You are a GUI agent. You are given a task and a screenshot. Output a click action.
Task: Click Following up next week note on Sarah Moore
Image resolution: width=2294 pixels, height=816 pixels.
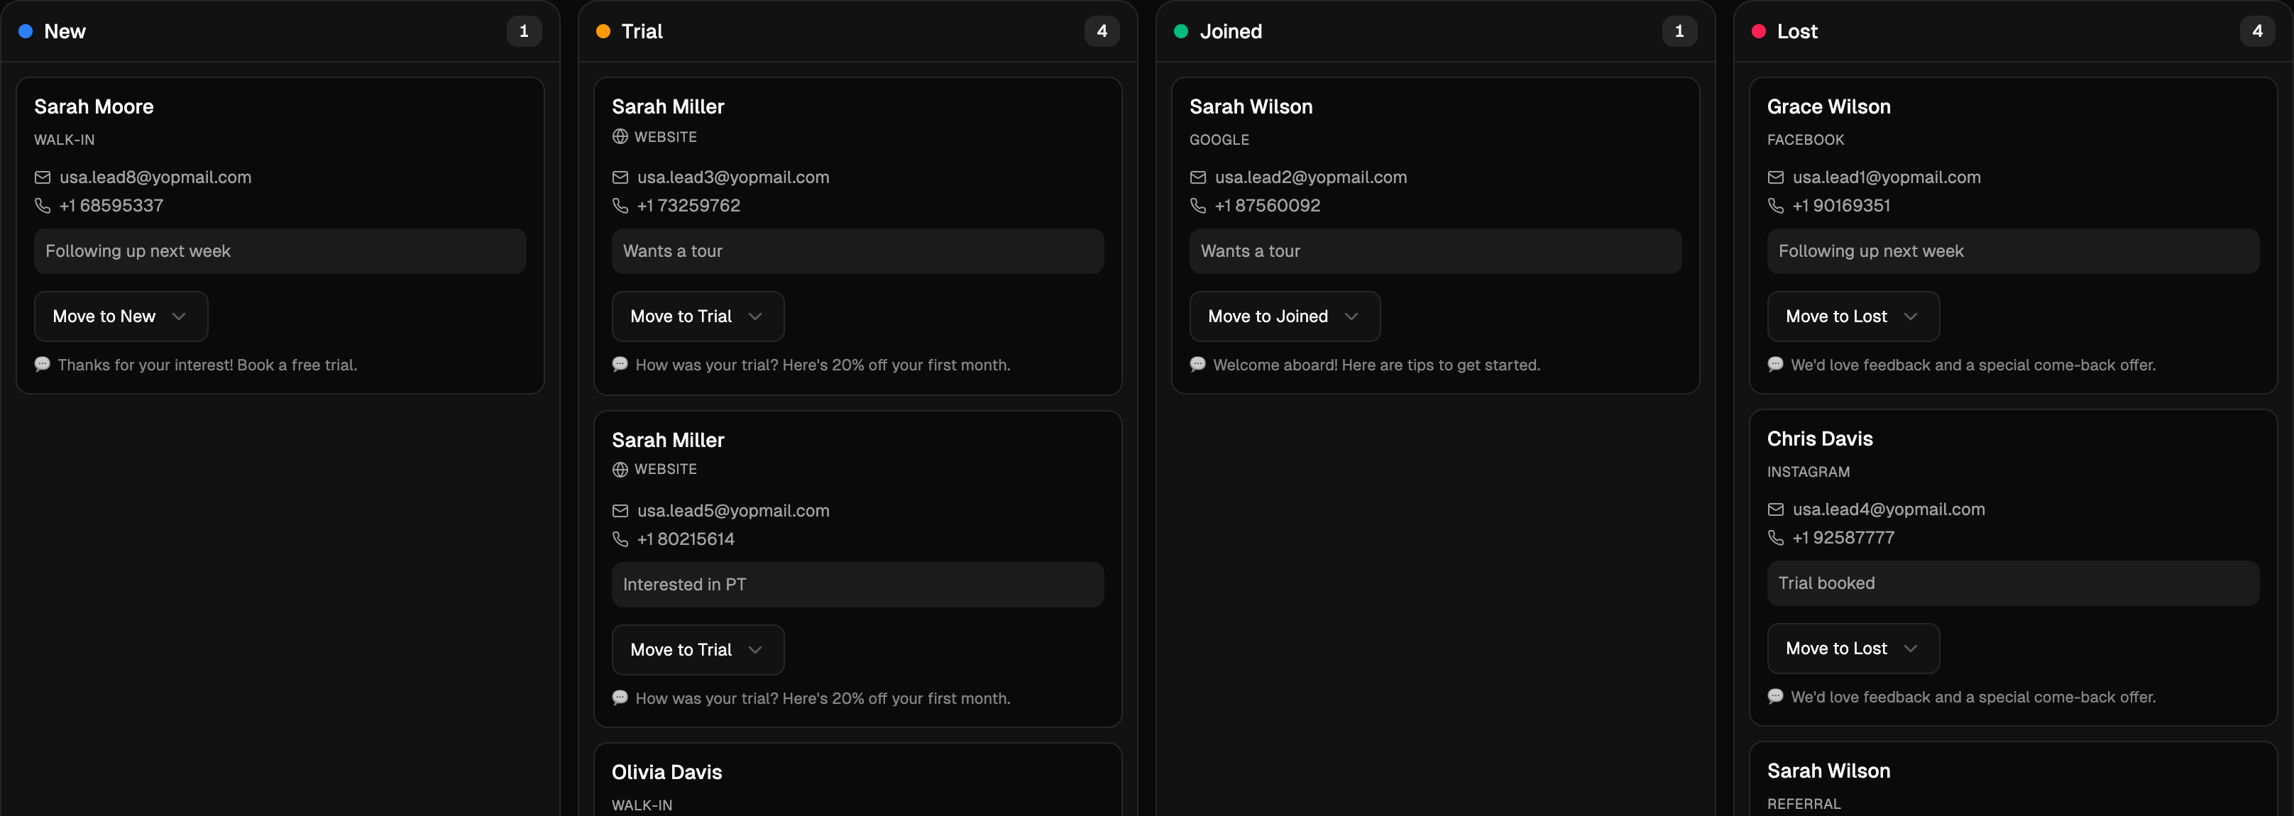[x=280, y=251]
